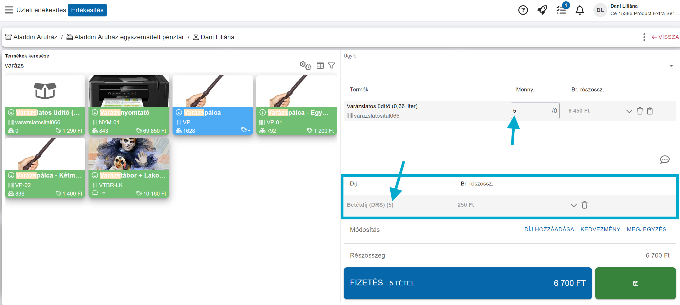Add Varázspálca VP product to cart
This screenshot has height=305, width=680.
[213, 105]
